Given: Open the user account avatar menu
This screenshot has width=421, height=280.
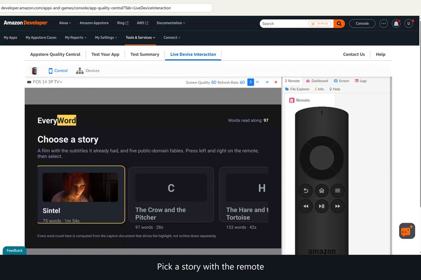Looking at the screenshot, I should click(x=408, y=23).
